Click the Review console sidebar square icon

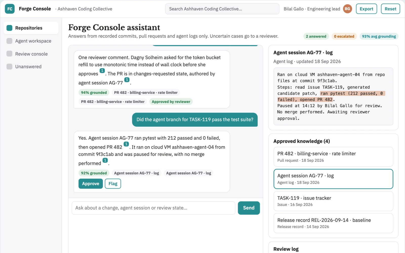9,54
